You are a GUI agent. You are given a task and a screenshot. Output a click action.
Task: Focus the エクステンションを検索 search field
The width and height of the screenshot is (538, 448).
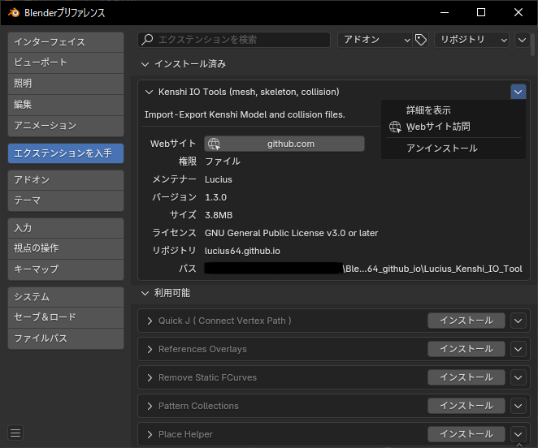tap(234, 40)
